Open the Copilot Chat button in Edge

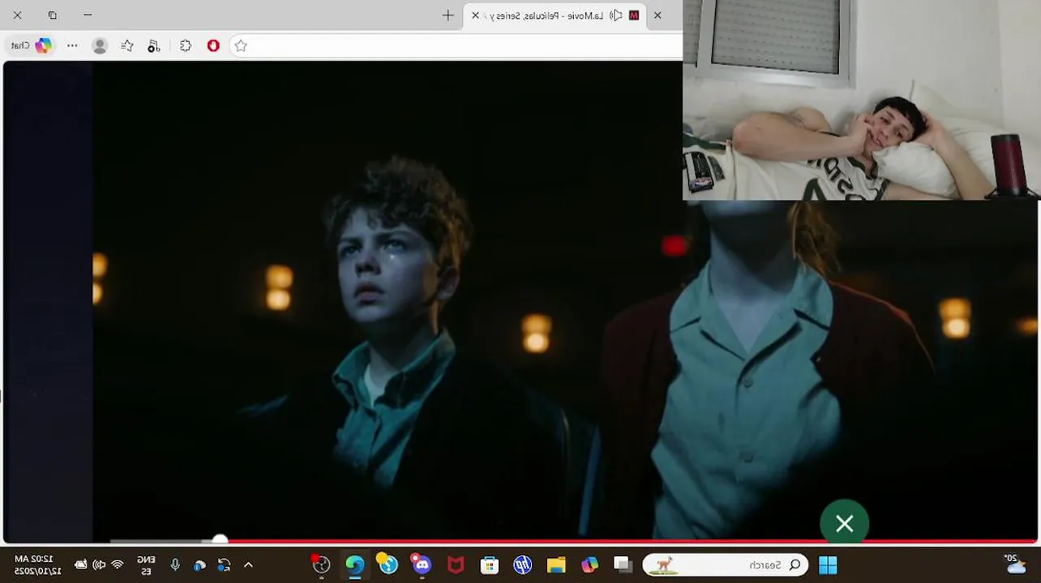32,45
